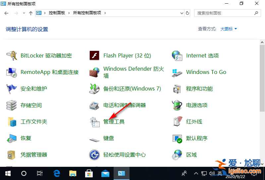This screenshot has height=180, width=265.
Task: Open the BitLocker drive encryption icon
Action: pyautogui.click(x=12, y=55)
